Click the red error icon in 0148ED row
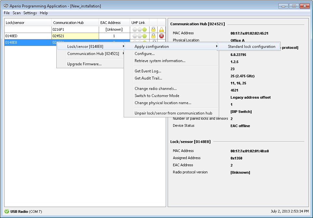This screenshot has height=218, width=313. (x=162, y=36)
